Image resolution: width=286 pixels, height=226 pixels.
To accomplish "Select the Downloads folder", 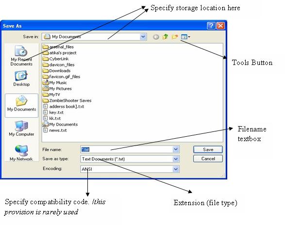I will click(x=56, y=71).
